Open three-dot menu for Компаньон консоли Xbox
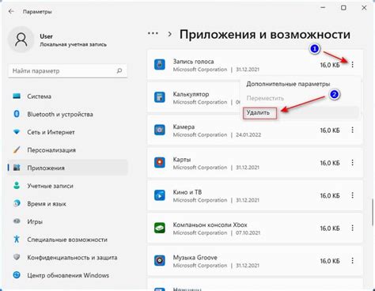 point(352,228)
